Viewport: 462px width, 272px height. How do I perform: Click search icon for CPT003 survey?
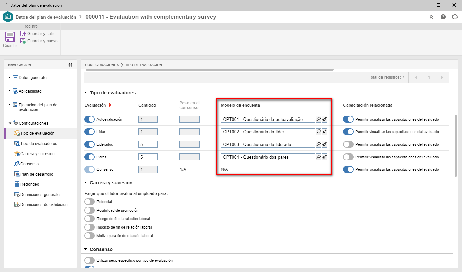318,144
